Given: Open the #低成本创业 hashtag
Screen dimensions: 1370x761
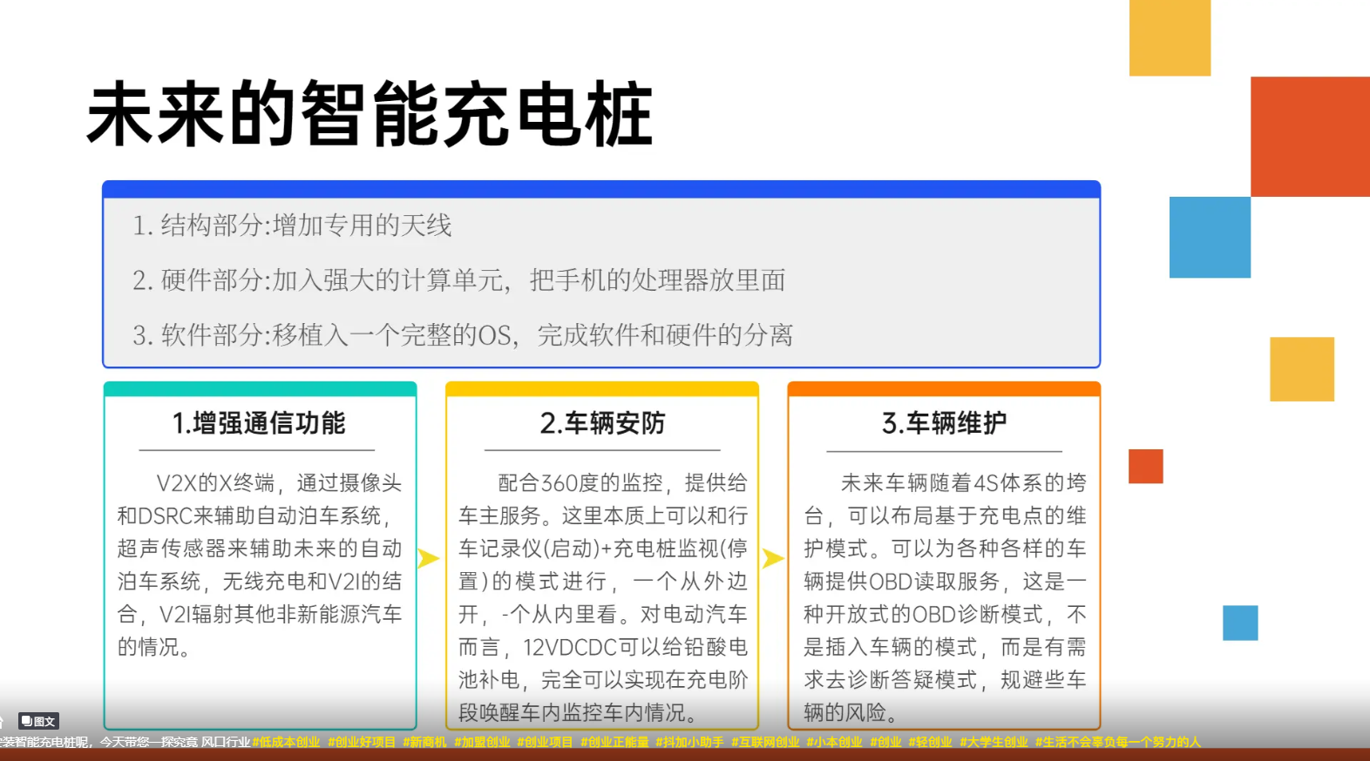Looking at the screenshot, I should pos(286,742).
